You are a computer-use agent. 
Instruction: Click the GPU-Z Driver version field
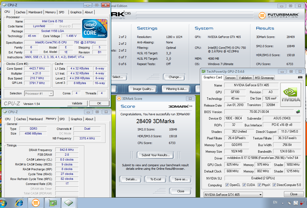[x=263, y=158]
